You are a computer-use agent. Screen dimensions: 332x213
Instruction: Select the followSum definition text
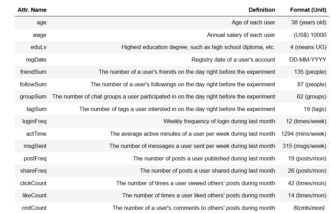coord(183,85)
